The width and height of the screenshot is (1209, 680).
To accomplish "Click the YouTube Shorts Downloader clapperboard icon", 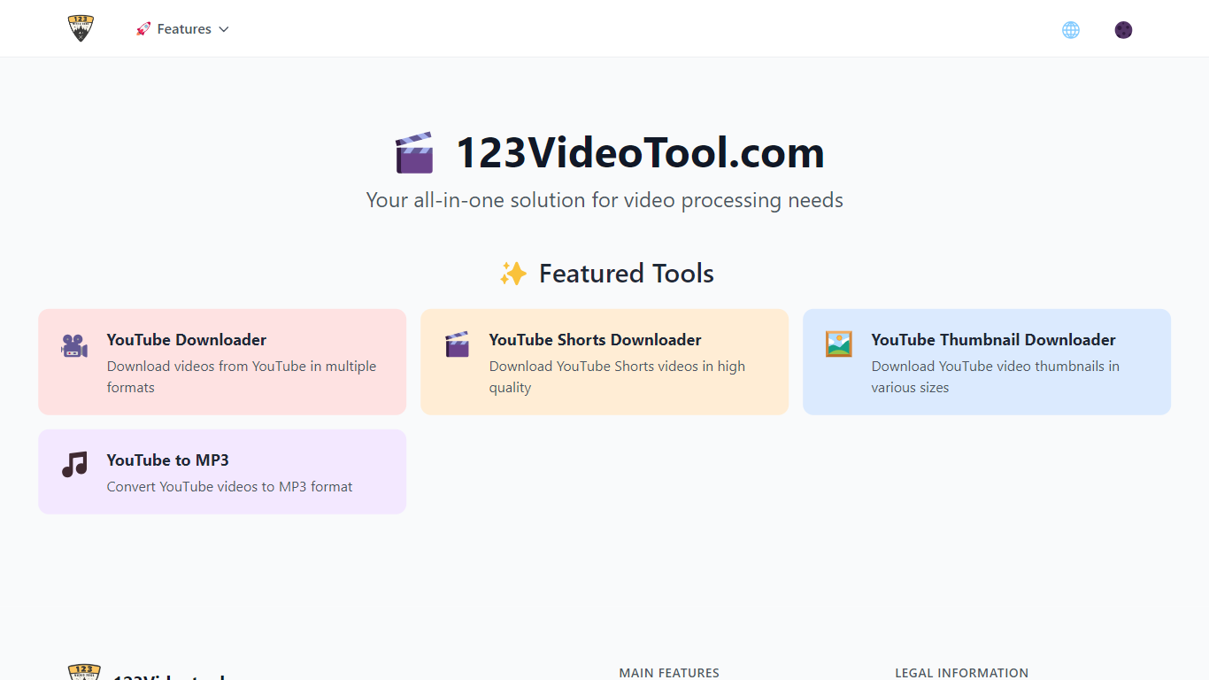I will pyautogui.click(x=457, y=344).
